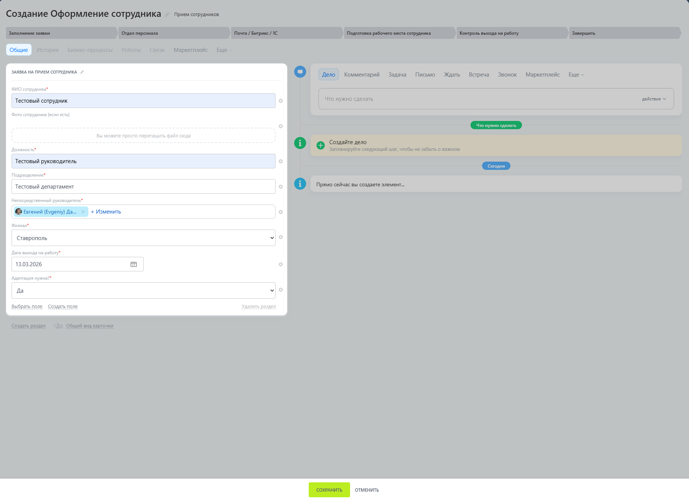Click the Удалить раздел link
The height and width of the screenshot is (501, 689).
click(259, 306)
